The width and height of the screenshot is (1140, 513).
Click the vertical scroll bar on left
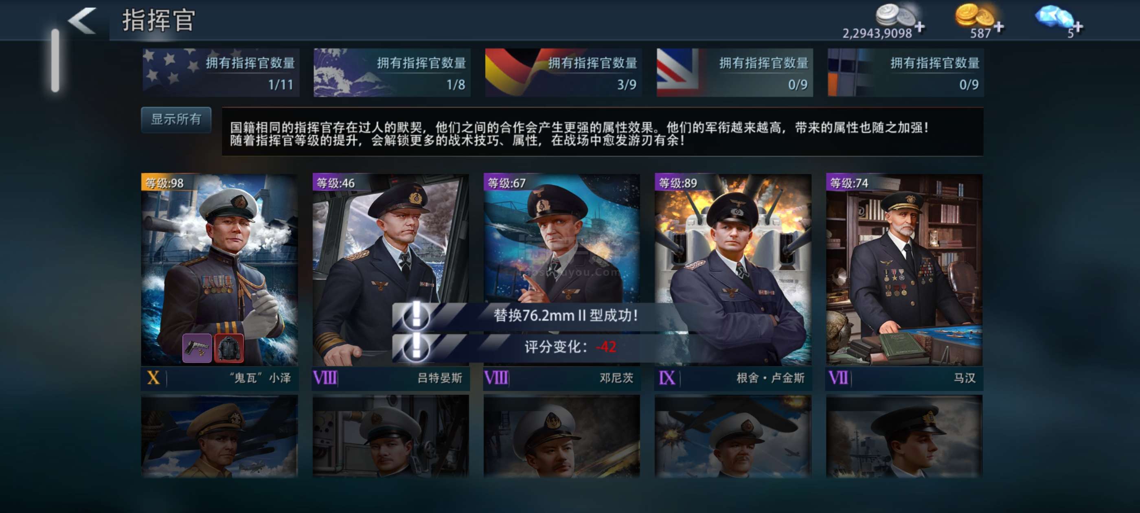[55, 60]
